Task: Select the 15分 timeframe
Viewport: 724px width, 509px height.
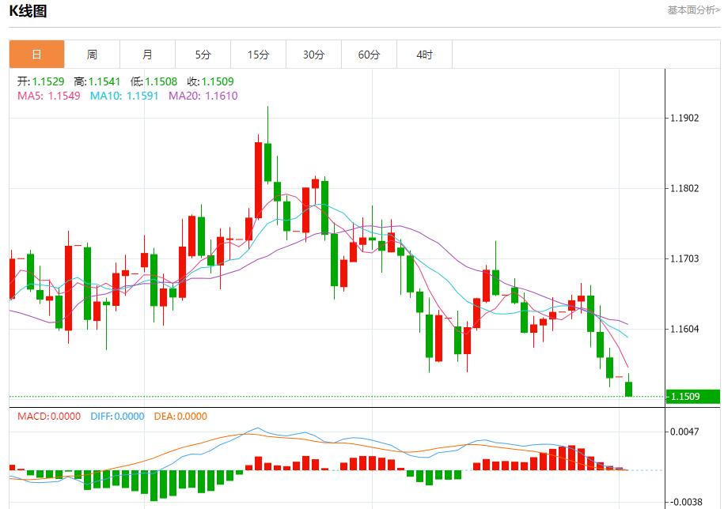Action: (x=258, y=55)
